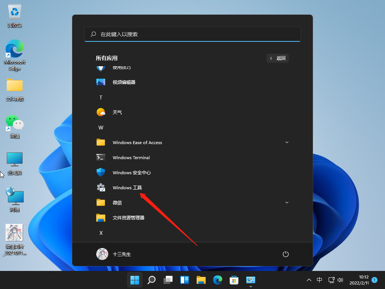Show hidden system tray icons
Image resolution: width=385 pixels, height=289 pixels.
point(309,280)
